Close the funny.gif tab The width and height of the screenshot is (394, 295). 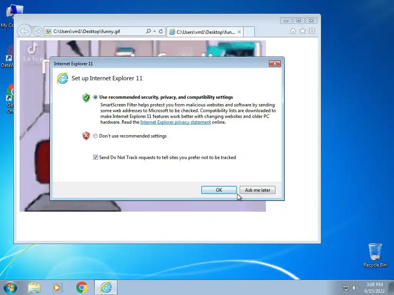pos(239,32)
